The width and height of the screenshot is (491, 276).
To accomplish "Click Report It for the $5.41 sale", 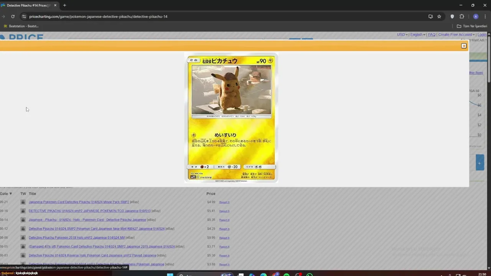I will pyautogui.click(x=224, y=211).
